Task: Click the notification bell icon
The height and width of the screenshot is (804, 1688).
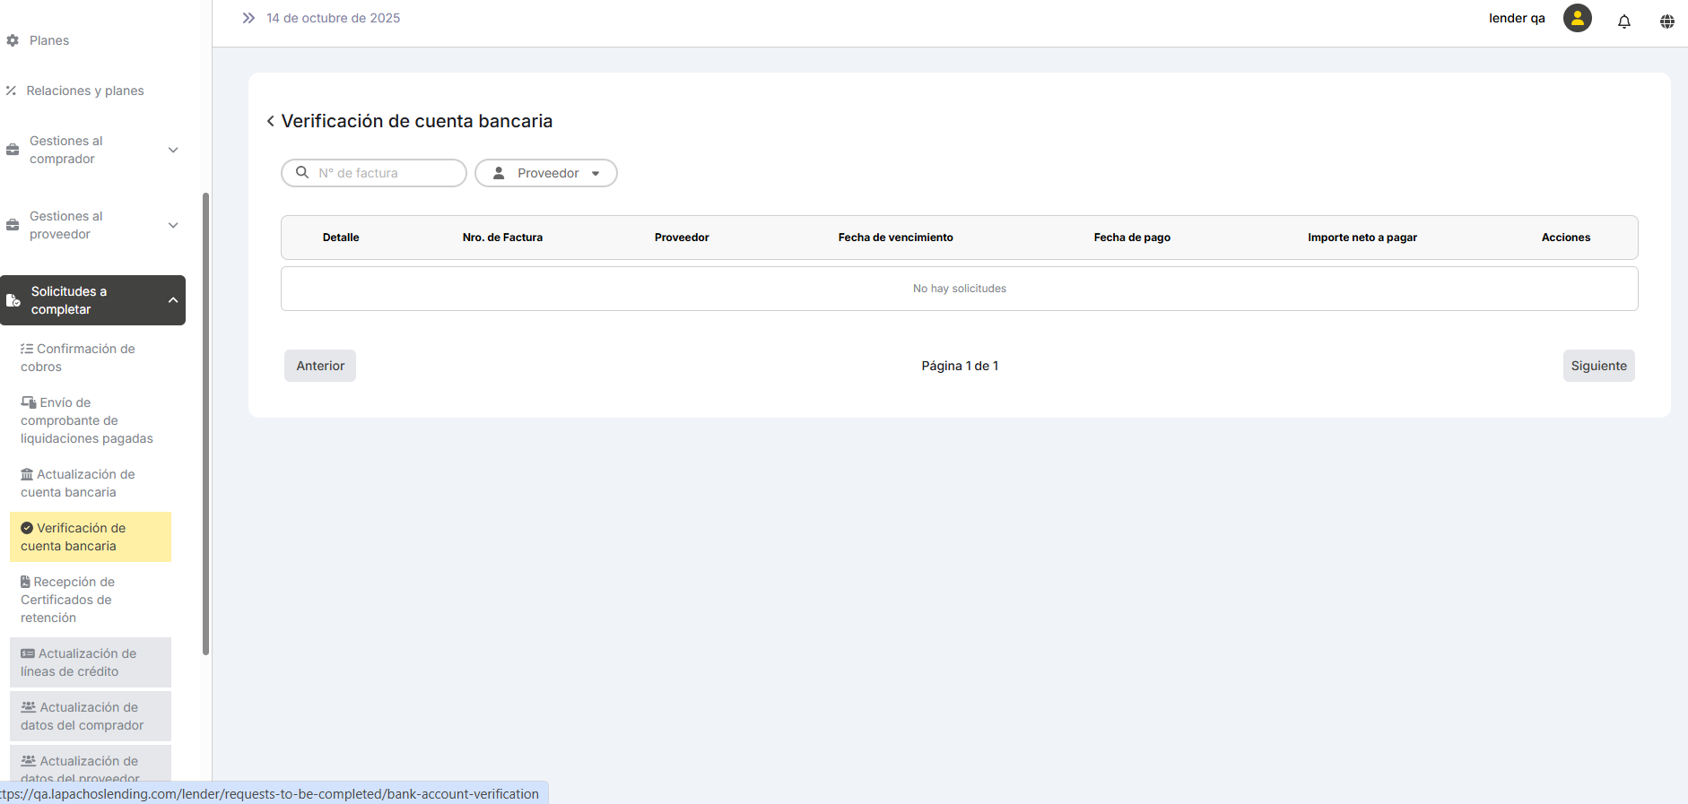Action: tap(1623, 22)
